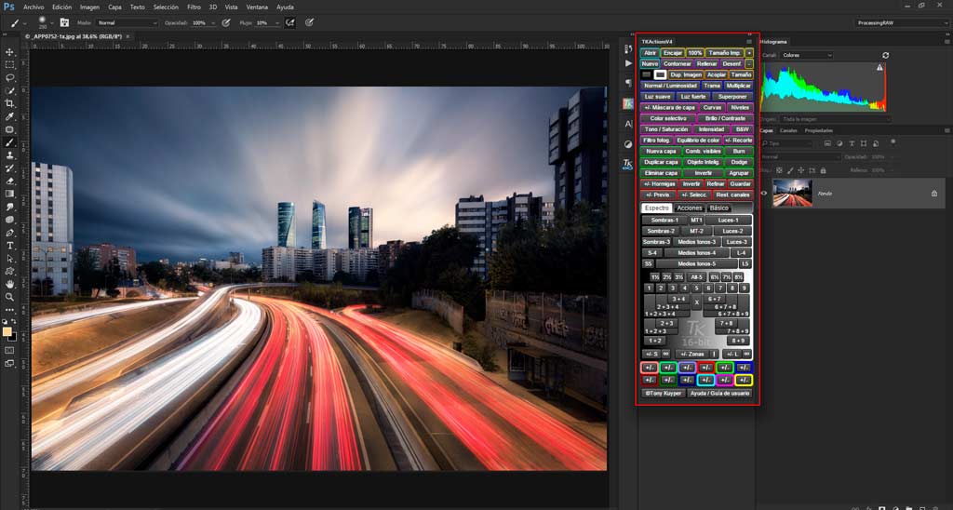
Task: Click the histogram cached data warning triangle
Action: coord(879,68)
